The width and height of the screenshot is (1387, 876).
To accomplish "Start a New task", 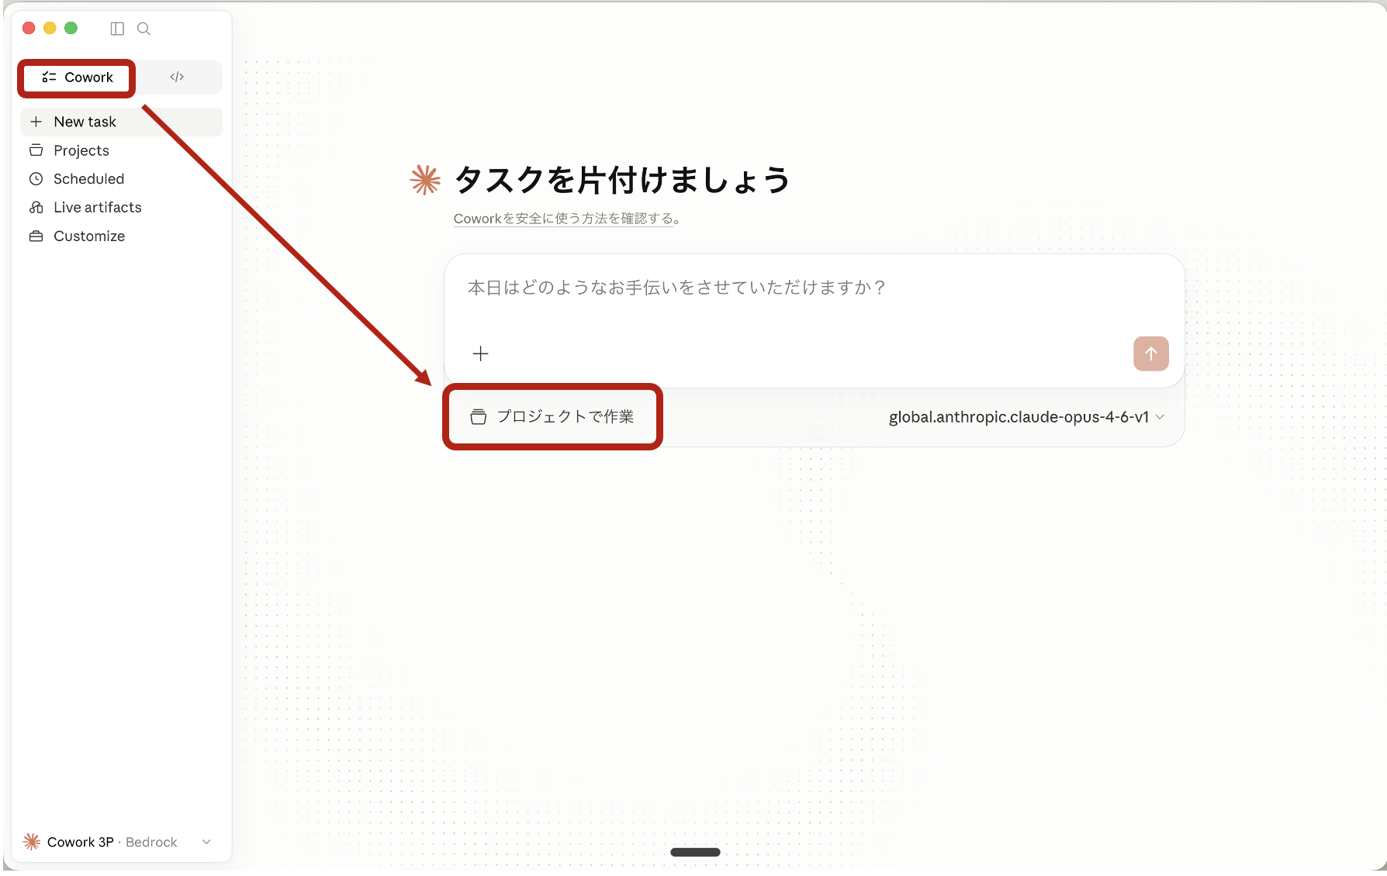I will [x=121, y=122].
